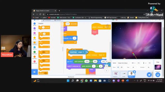
Task: Open File Explorer from the taskbar
Action: pyautogui.click(x=95, y=81)
